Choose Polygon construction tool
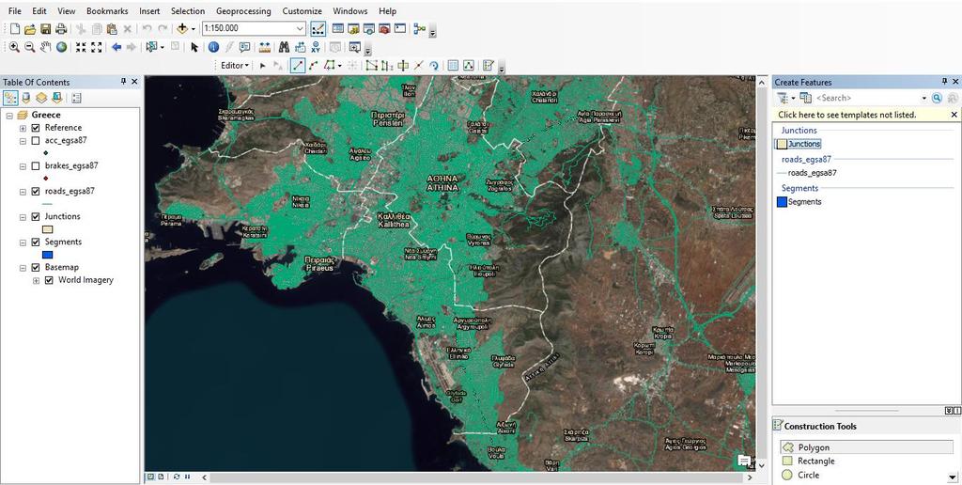The width and height of the screenshot is (962, 485). coord(866,447)
